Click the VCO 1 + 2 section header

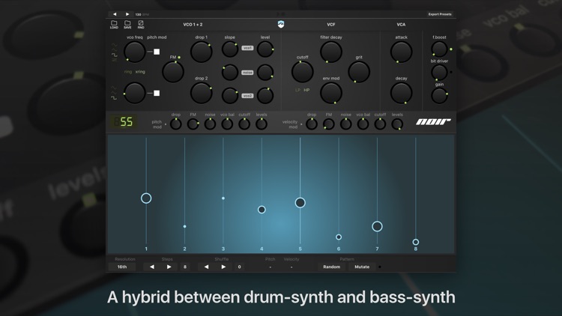(x=193, y=25)
